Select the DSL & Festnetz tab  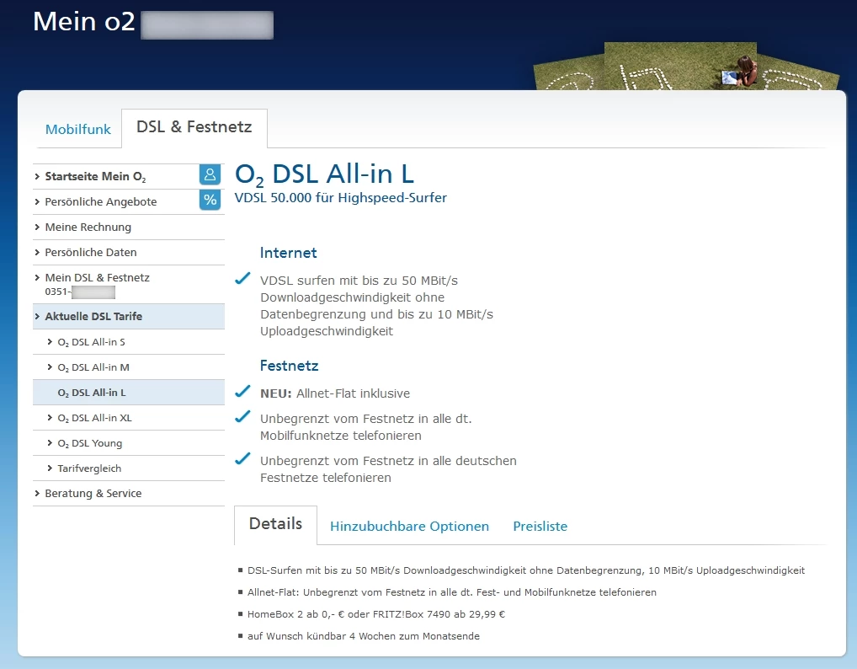194,127
